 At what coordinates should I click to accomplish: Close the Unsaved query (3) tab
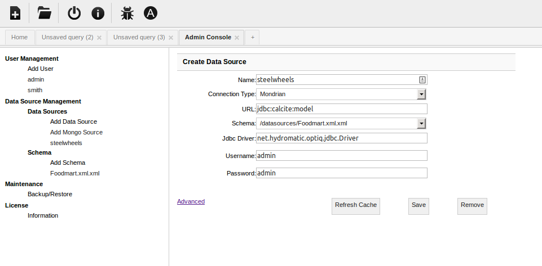pos(171,38)
